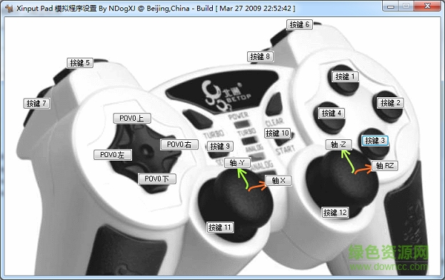Minimize the Xinput Pad settings window
The height and width of the screenshot is (280, 445).
391,6
